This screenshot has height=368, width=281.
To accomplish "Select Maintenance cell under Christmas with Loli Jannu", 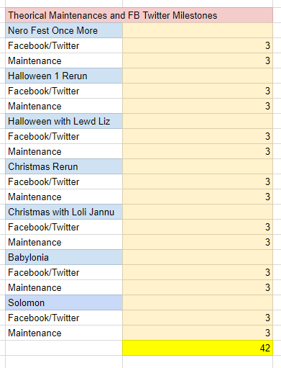I will 64,242.
